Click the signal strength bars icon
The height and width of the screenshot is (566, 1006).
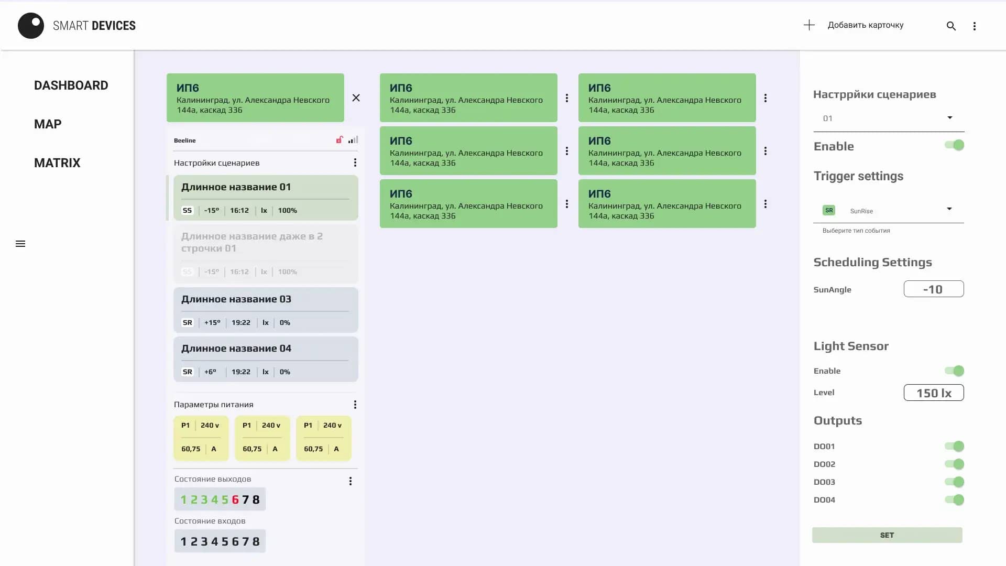pos(353,140)
